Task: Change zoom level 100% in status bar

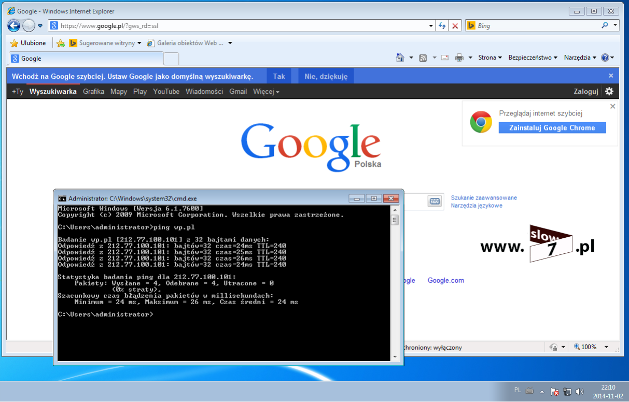Action: tap(585, 347)
